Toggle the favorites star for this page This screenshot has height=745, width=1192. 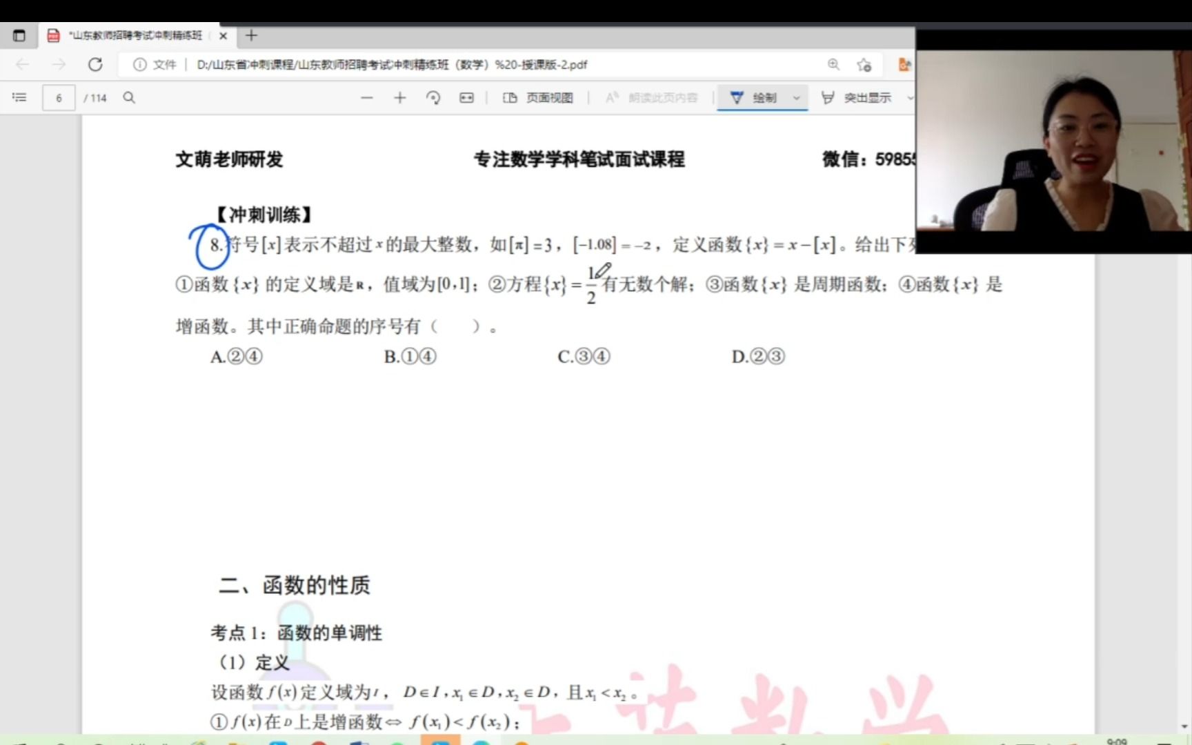click(864, 64)
